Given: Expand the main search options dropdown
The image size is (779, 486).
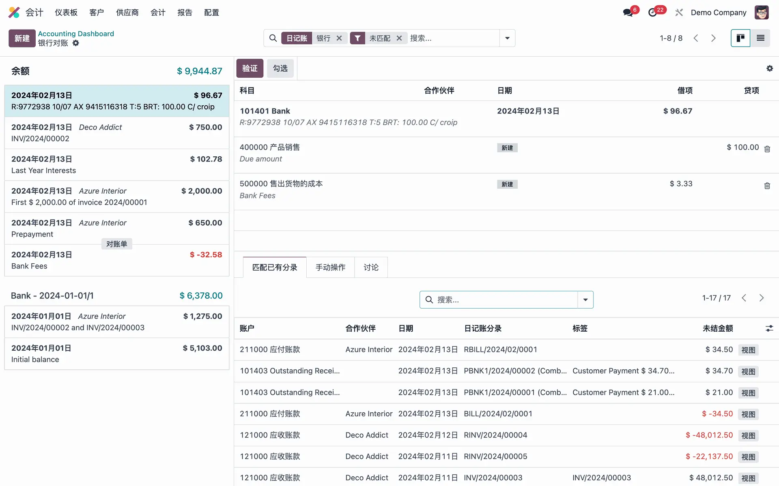Looking at the screenshot, I should click(x=507, y=38).
